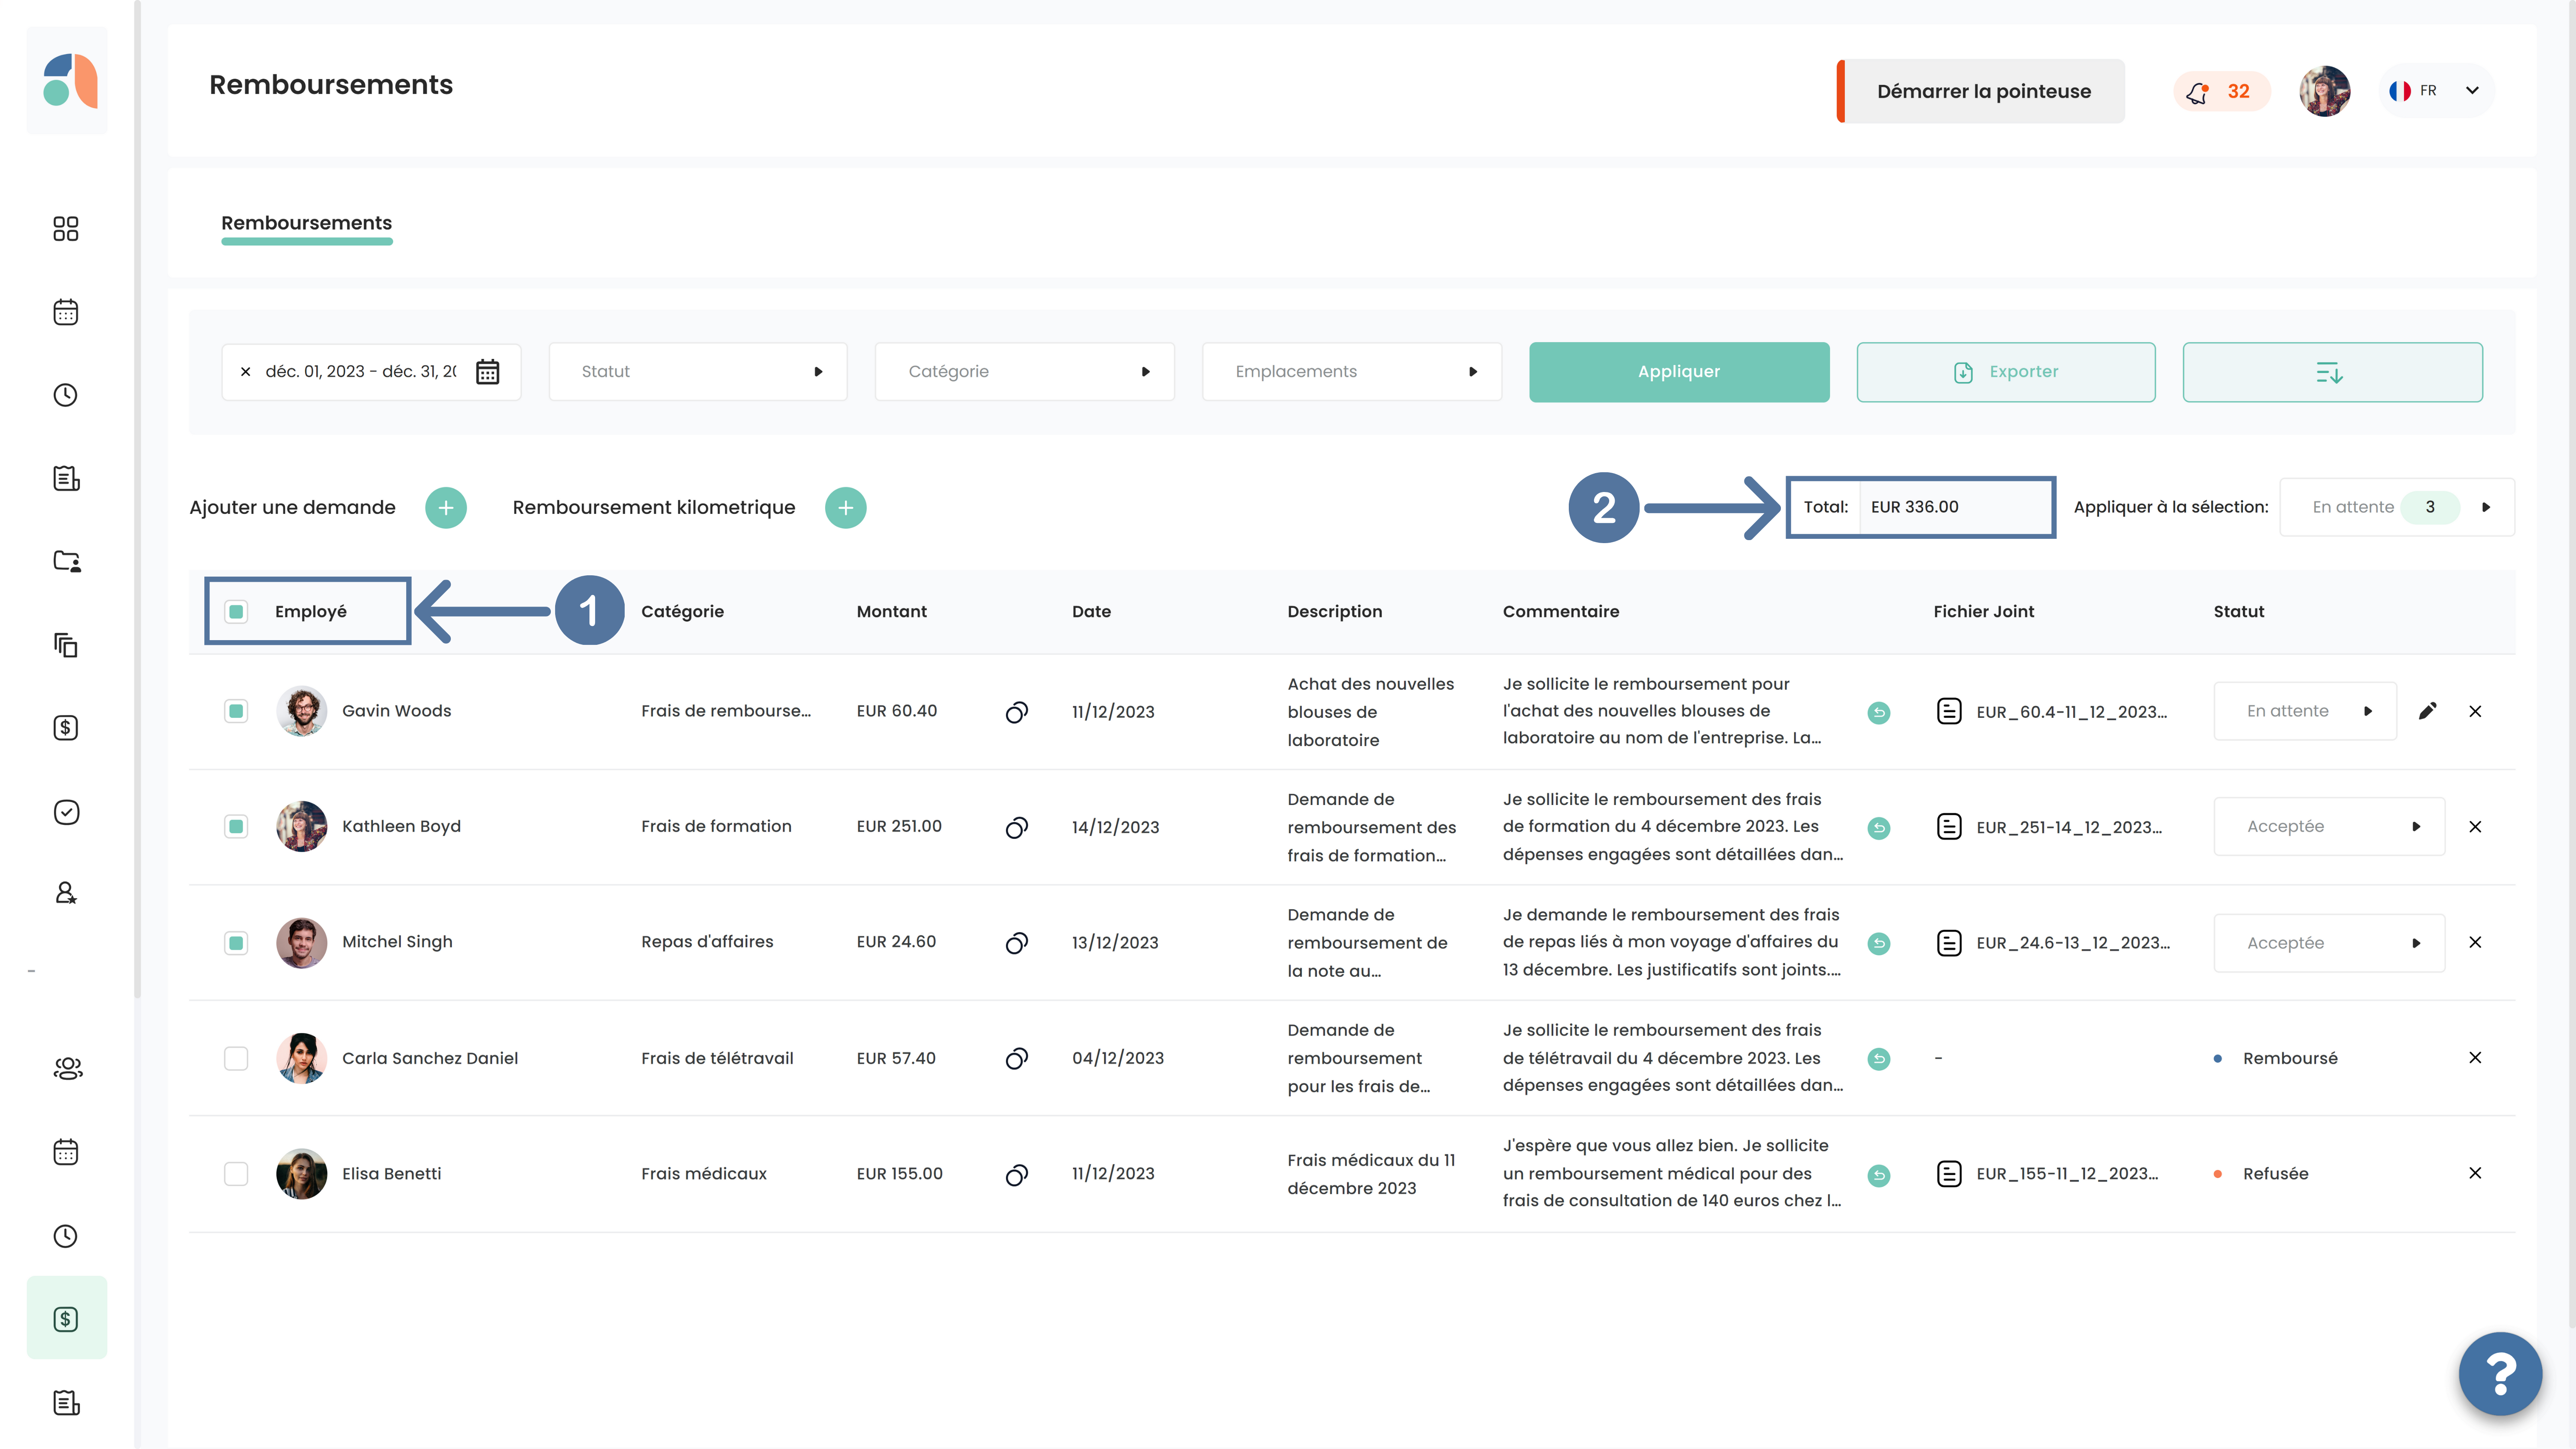The height and width of the screenshot is (1449, 2576).
Task: Sort by the Date column header
Action: (x=1091, y=611)
